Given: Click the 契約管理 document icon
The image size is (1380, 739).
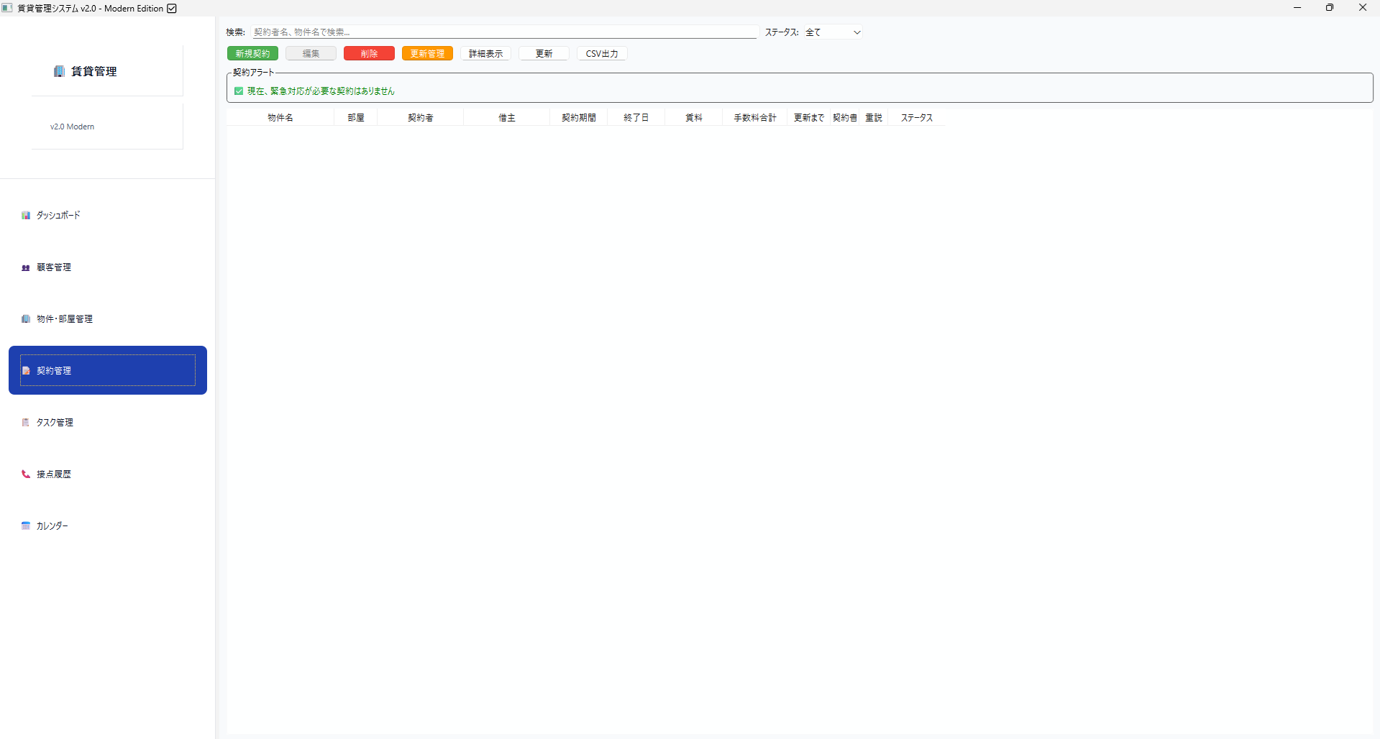Looking at the screenshot, I should click(x=26, y=371).
